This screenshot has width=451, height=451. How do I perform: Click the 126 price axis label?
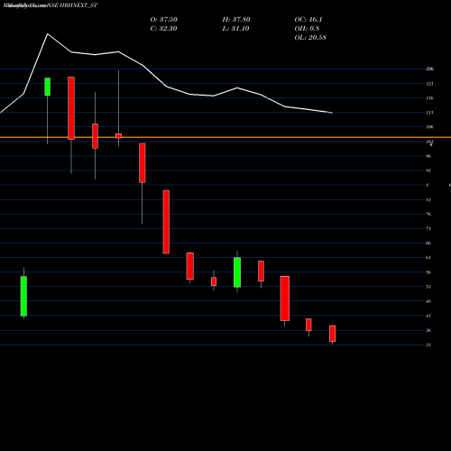[429, 69]
